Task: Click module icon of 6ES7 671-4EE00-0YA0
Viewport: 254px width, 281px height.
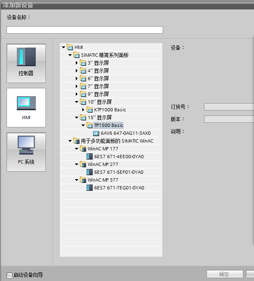Action: tap(90, 157)
